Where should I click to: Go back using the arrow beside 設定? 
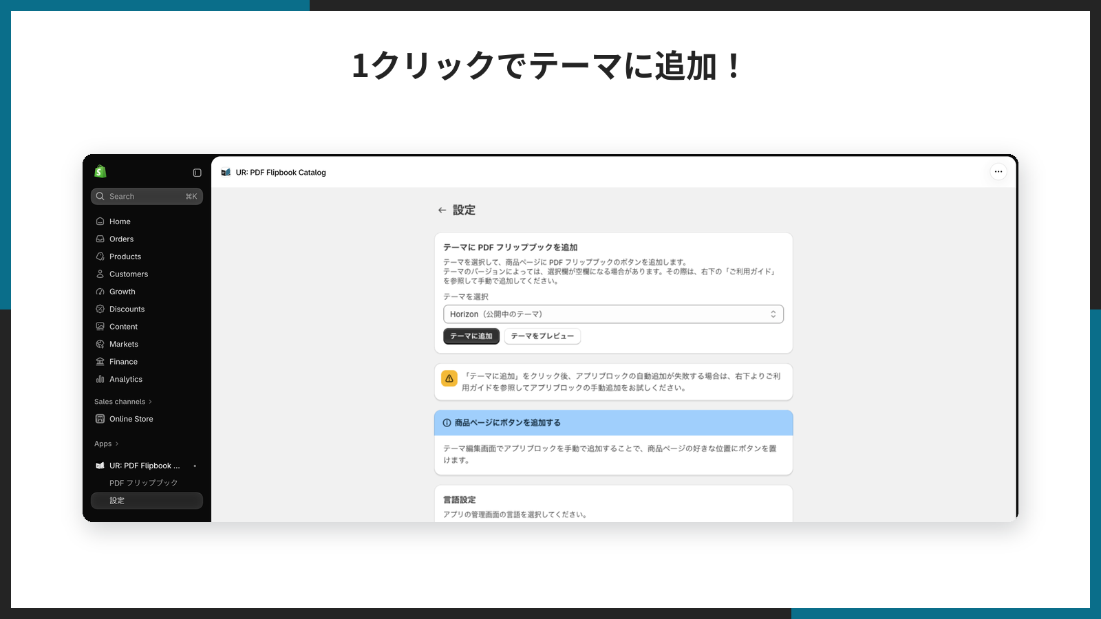click(442, 210)
